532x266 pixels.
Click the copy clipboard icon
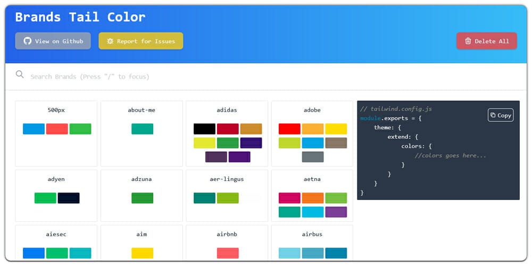click(493, 115)
